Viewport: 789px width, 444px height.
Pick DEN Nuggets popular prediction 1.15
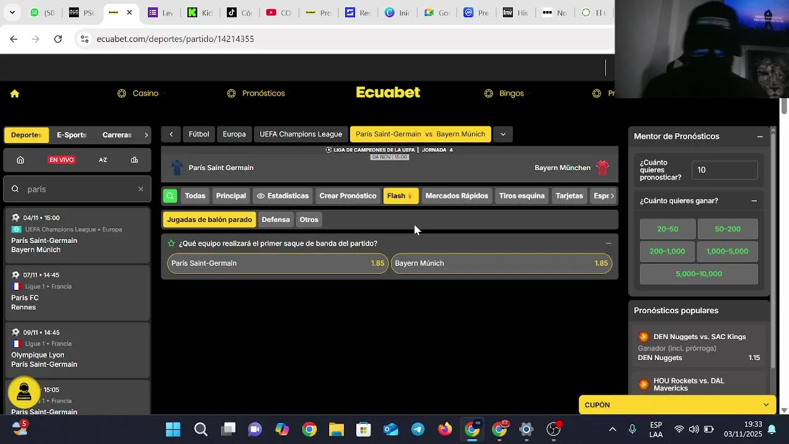click(699, 347)
